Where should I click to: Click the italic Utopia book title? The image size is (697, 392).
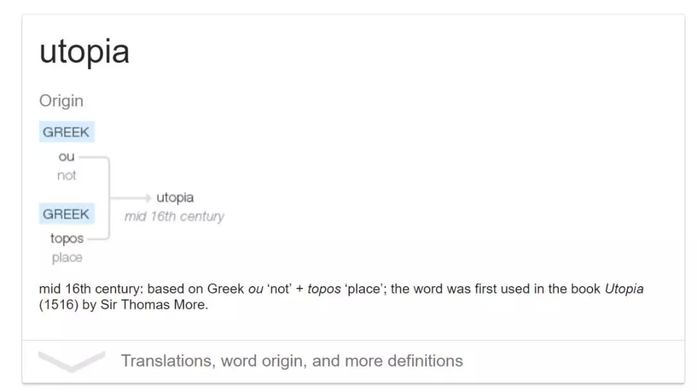(624, 289)
